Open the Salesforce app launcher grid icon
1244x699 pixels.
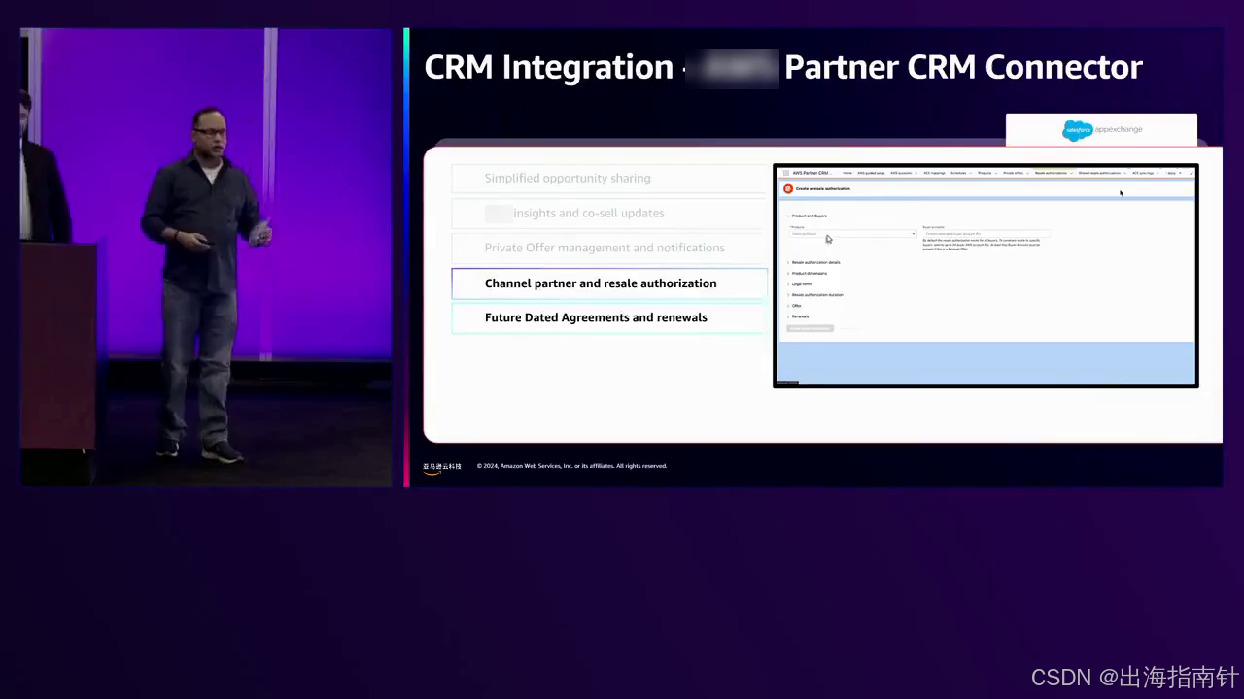pyautogui.click(x=786, y=173)
